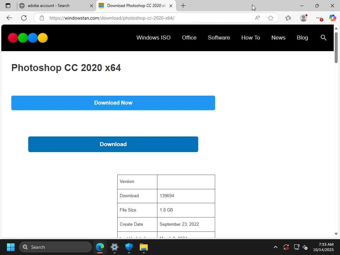Image resolution: width=340 pixels, height=255 pixels.
Task: Open the Favorites list icon
Action: coord(288,18)
